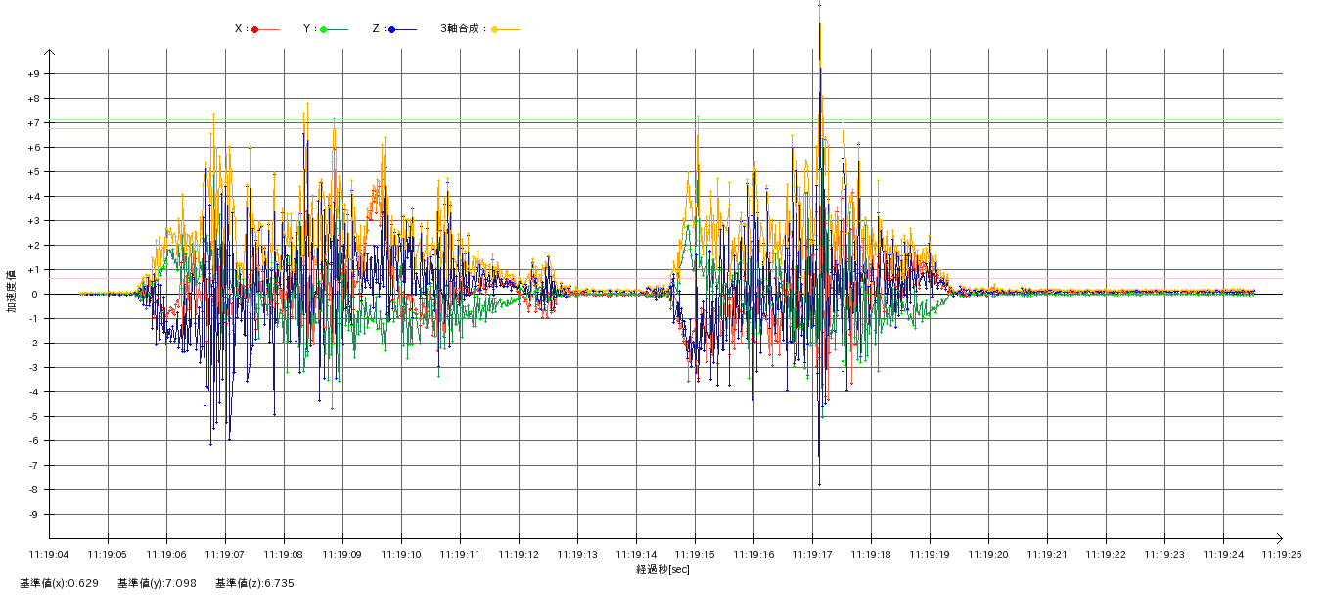This screenshot has height=597, width=1321.
Task: Click the 経過秒[sec] axis title
Action: [662, 569]
